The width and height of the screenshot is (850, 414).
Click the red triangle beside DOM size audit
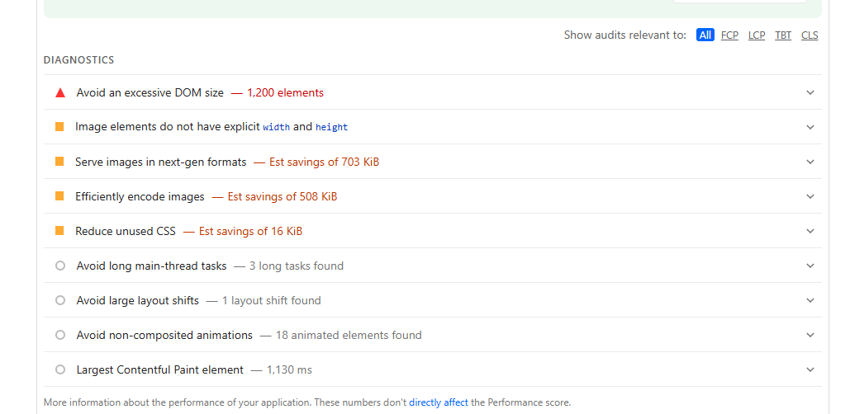tap(60, 92)
